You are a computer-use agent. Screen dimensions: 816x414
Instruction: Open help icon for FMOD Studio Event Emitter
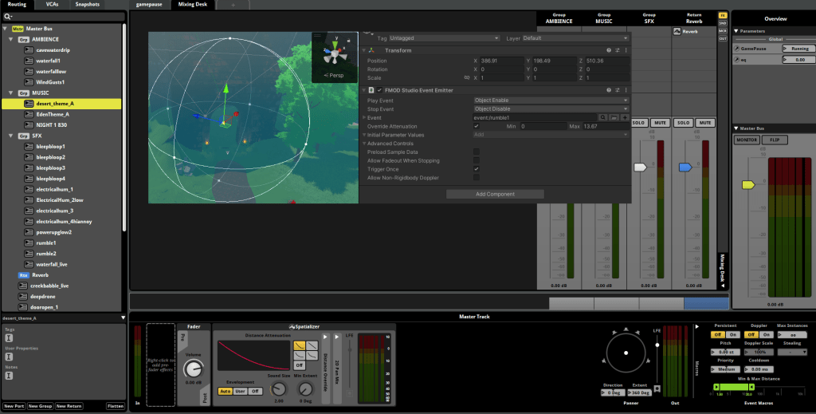coord(609,91)
